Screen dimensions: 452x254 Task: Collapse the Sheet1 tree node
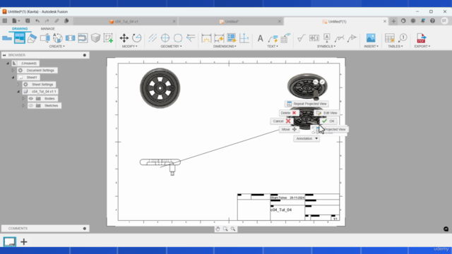coord(13,78)
